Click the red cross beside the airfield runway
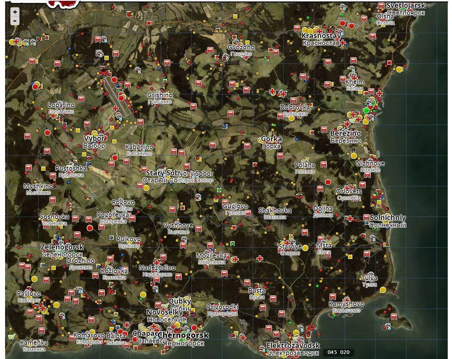The image size is (452, 359). click(x=115, y=108)
